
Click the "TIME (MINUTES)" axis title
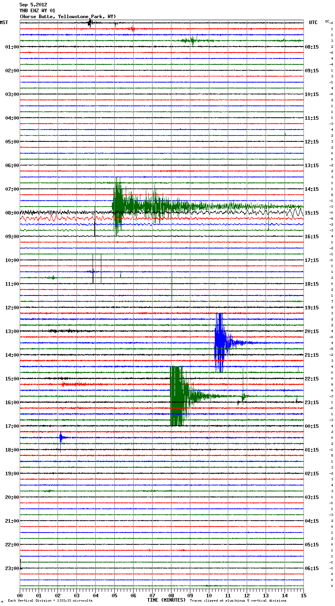166,600
